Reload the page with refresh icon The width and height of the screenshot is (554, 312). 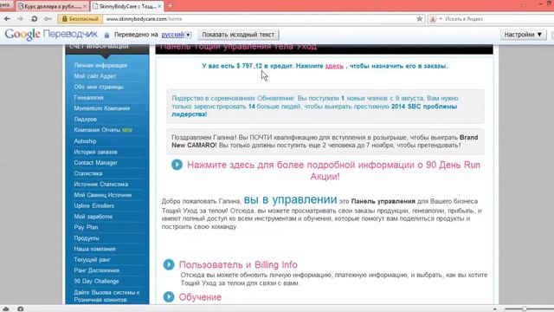point(34,19)
